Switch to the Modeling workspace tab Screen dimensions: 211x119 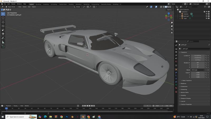pos(38,4)
